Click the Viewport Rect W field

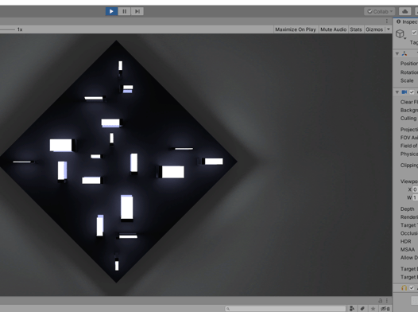tap(415, 197)
